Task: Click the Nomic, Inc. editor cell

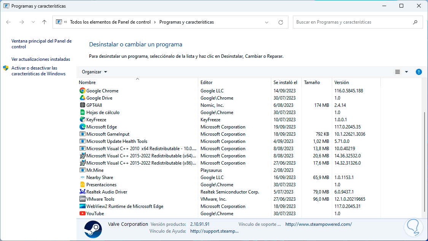Action: [212, 105]
